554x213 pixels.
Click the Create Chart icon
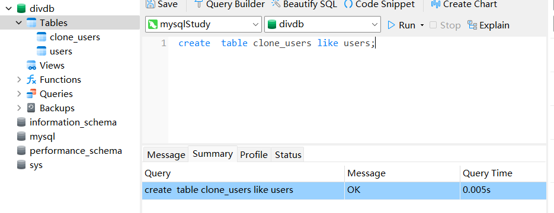435,4
